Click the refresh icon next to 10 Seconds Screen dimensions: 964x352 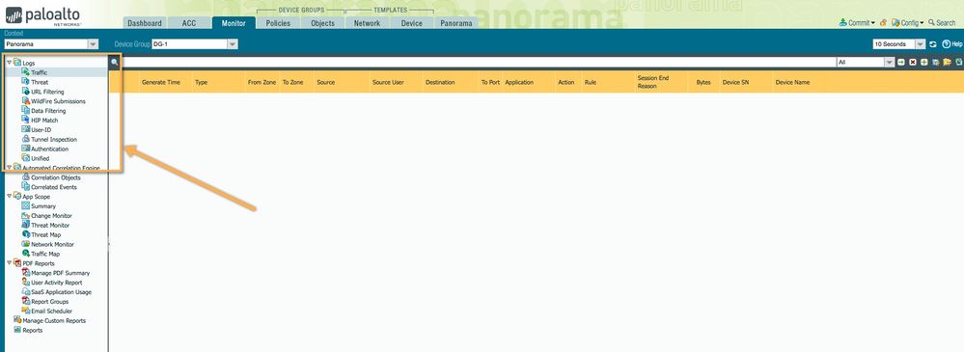[x=933, y=44]
